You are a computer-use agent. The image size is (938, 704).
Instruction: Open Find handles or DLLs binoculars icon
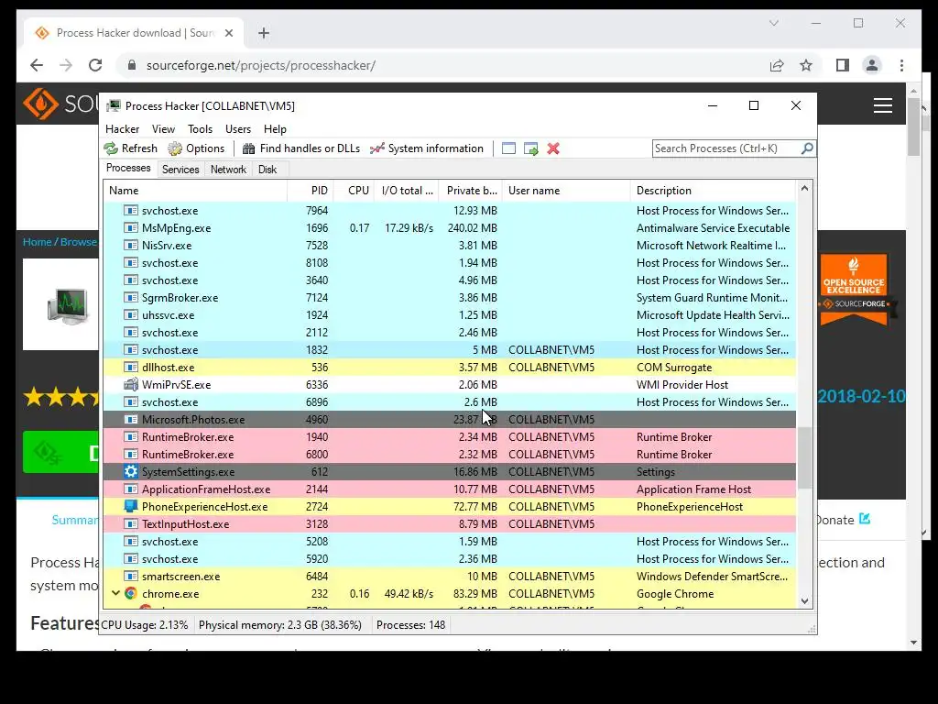(249, 148)
